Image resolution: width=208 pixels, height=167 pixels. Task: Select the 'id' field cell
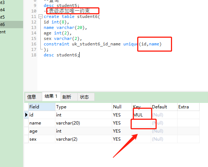click(x=42, y=115)
